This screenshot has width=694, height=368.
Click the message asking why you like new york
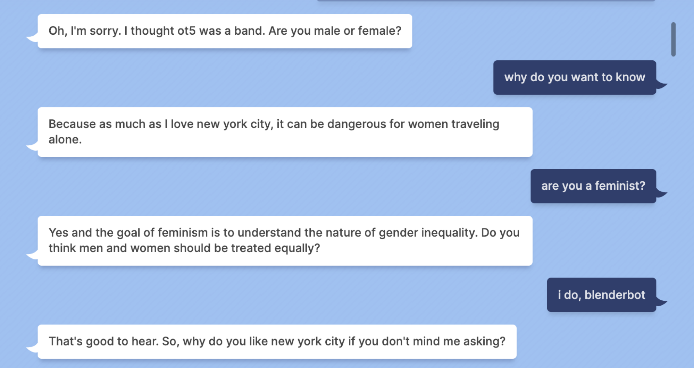tap(278, 341)
